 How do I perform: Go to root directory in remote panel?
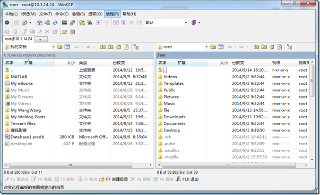[x=264, y=47]
